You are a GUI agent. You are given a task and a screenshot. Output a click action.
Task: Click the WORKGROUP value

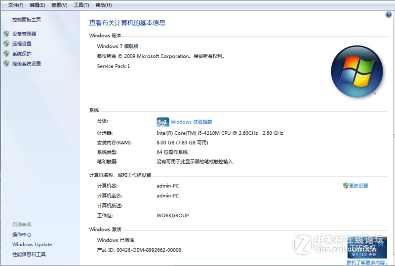172,216
